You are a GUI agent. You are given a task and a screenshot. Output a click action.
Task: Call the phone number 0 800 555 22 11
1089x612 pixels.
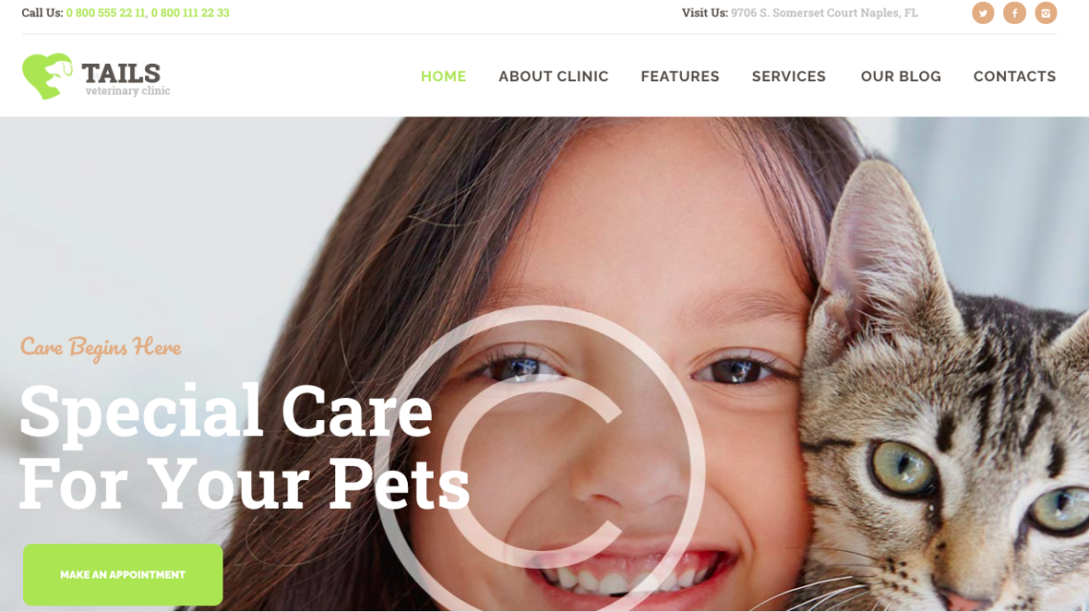[106, 12]
